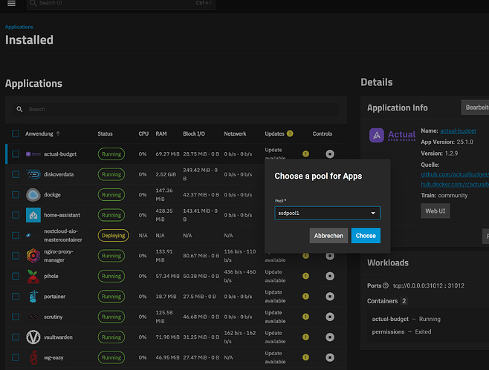The height and width of the screenshot is (370, 489).
Task: Stop the pihole app
Action: [x=330, y=276]
